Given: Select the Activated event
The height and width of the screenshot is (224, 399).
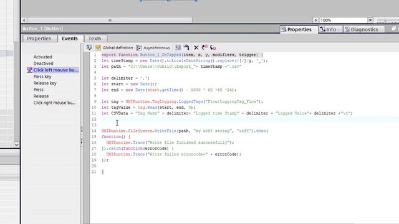Looking at the screenshot, I should pyautogui.click(x=42, y=57).
